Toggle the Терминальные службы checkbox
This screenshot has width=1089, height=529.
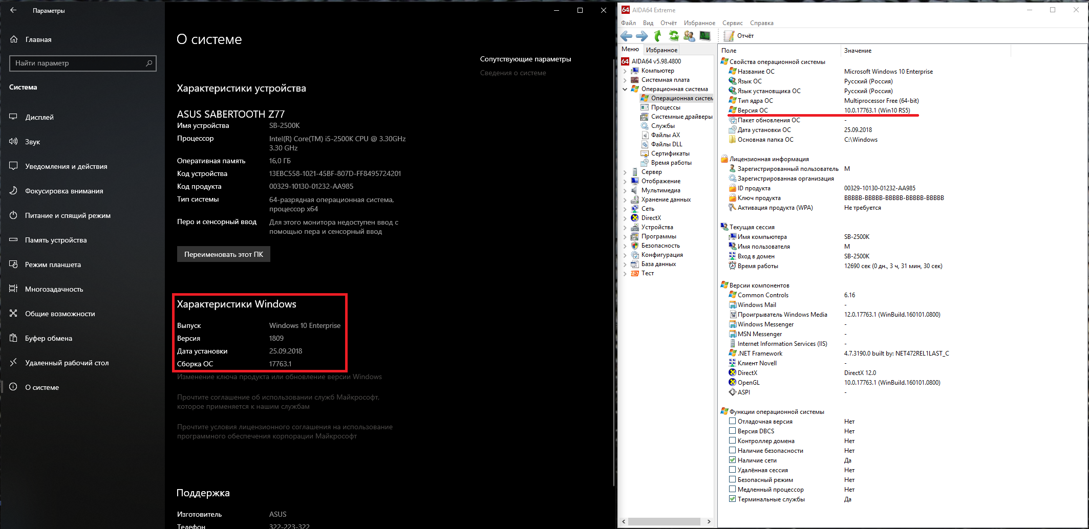[733, 499]
